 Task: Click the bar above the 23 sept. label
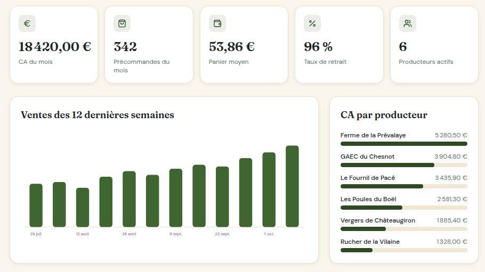[222, 196]
